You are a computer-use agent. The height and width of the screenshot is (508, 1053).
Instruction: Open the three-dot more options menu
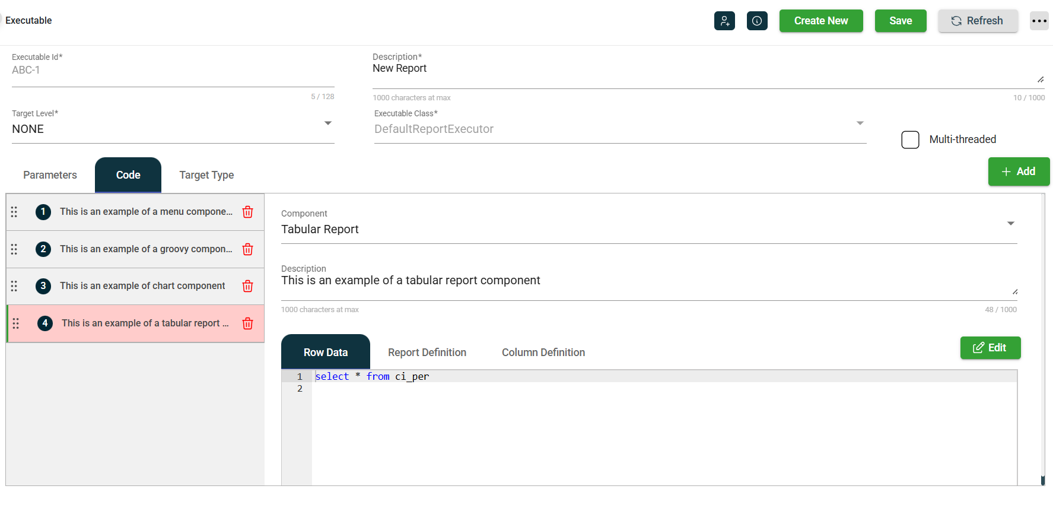1039,21
